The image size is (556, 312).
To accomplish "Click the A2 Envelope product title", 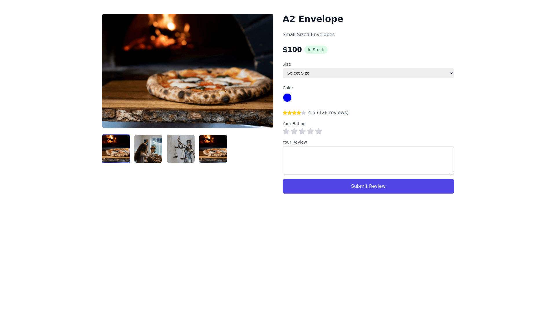I will pyautogui.click(x=313, y=19).
